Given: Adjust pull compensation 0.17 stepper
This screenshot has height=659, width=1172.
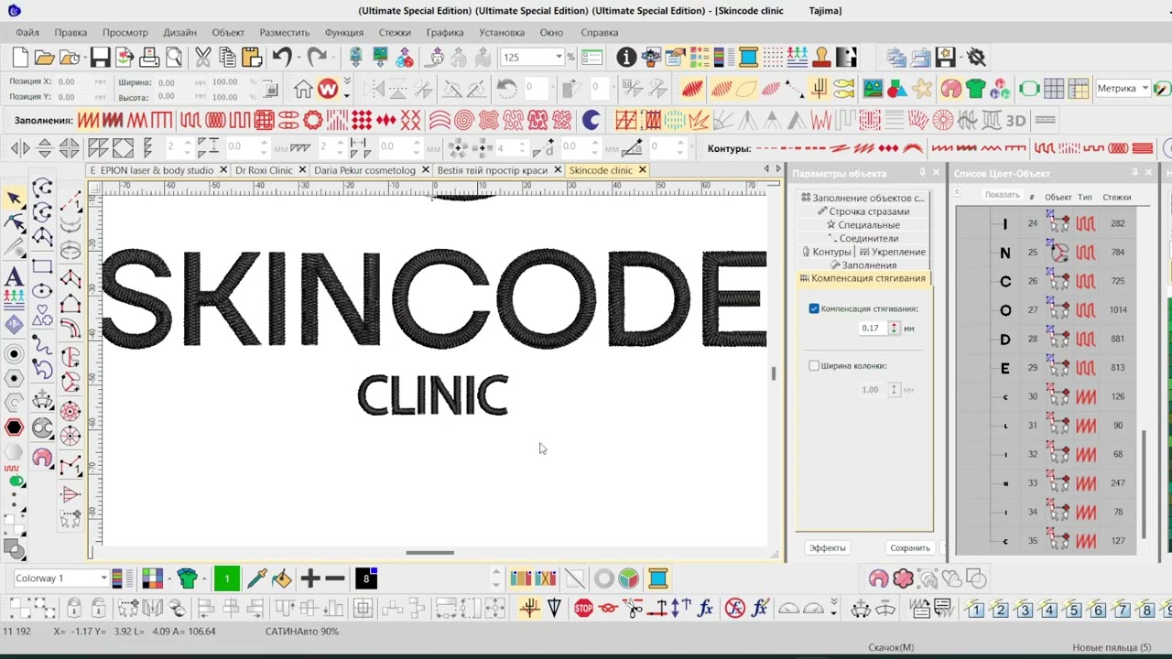Looking at the screenshot, I should [894, 328].
